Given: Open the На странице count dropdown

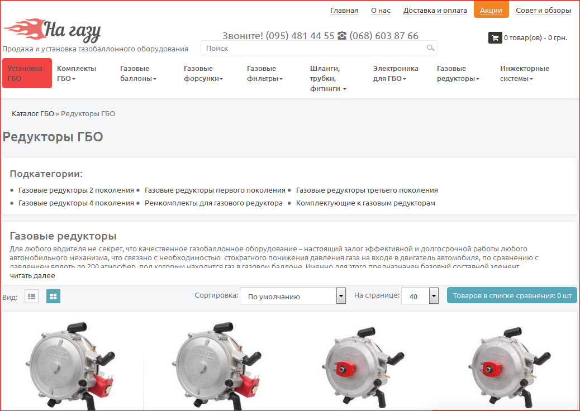Looking at the screenshot, I should click(x=419, y=297).
